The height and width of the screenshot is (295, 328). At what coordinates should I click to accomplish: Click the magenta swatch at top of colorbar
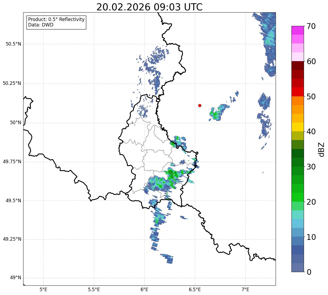(297, 30)
